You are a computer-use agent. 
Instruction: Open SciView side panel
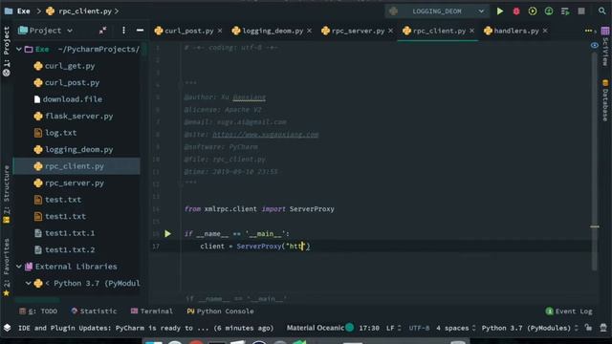point(605,47)
